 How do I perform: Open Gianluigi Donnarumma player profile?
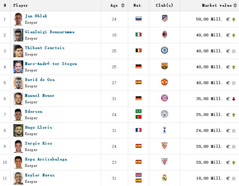click(x=50, y=32)
